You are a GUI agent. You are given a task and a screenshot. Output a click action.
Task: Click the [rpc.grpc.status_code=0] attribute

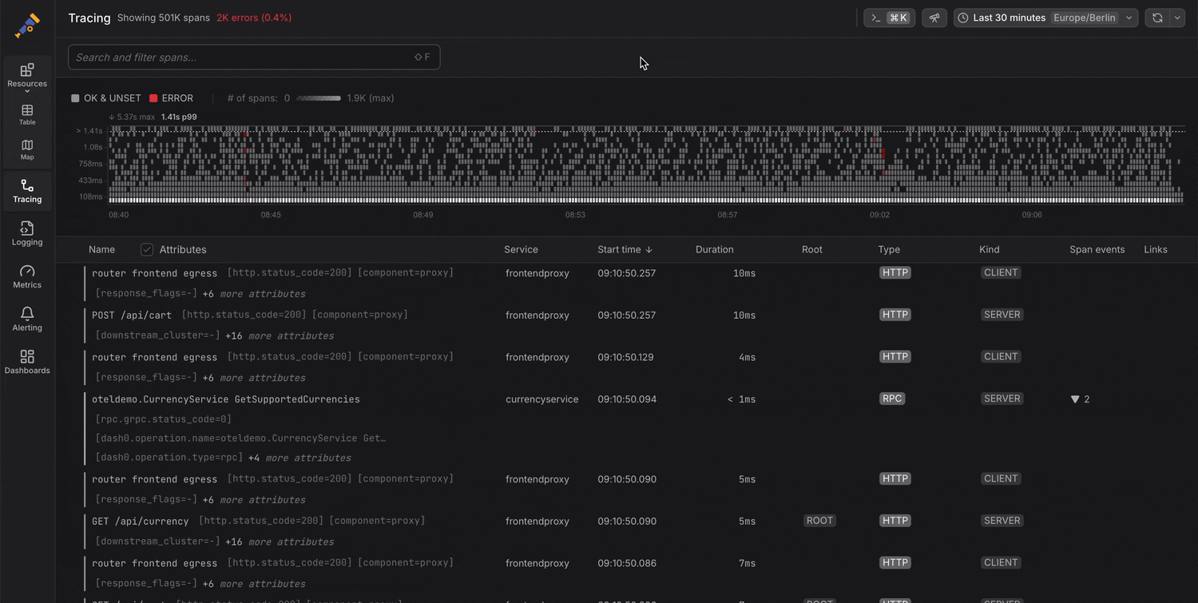tap(164, 419)
